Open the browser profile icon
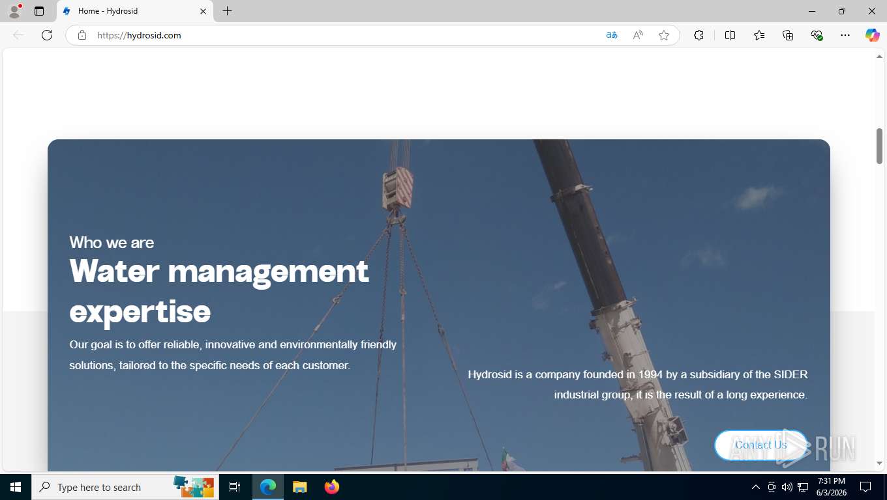Screen dimensions: 887x500 (14, 11)
